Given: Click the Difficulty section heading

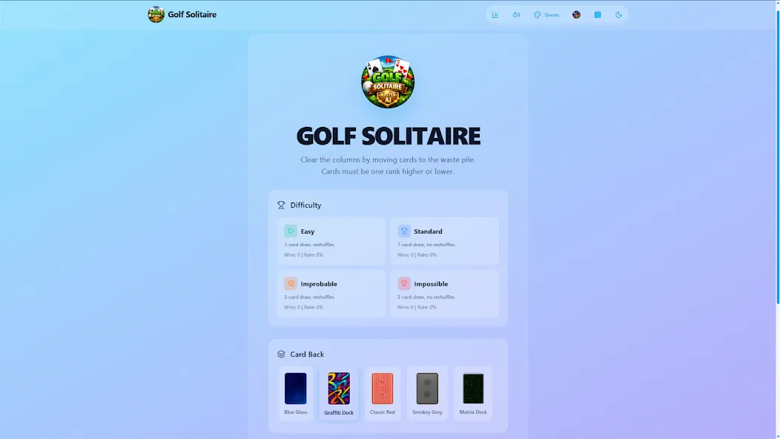Looking at the screenshot, I should tap(305, 205).
